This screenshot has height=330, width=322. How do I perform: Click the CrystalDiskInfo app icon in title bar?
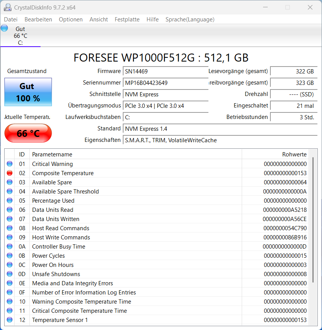7,7
